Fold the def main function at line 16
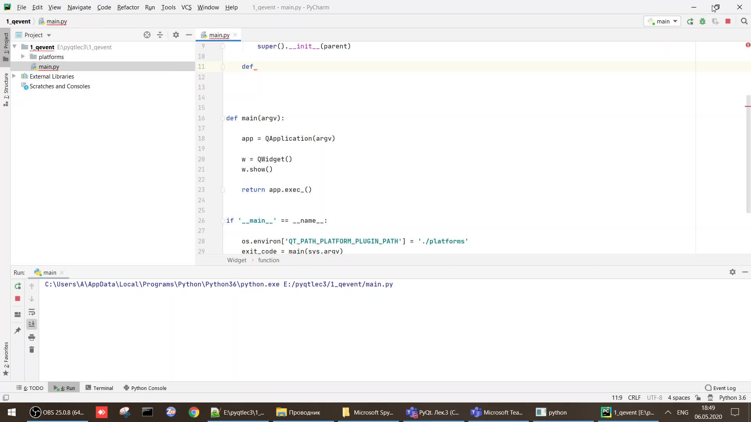 coord(222,118)
